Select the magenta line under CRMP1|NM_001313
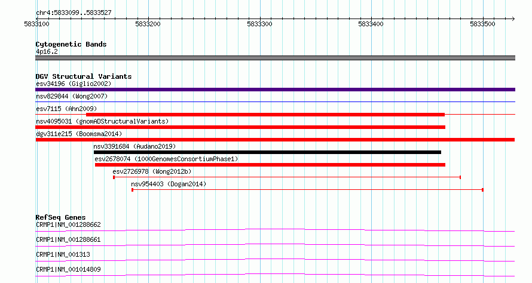 275,260
